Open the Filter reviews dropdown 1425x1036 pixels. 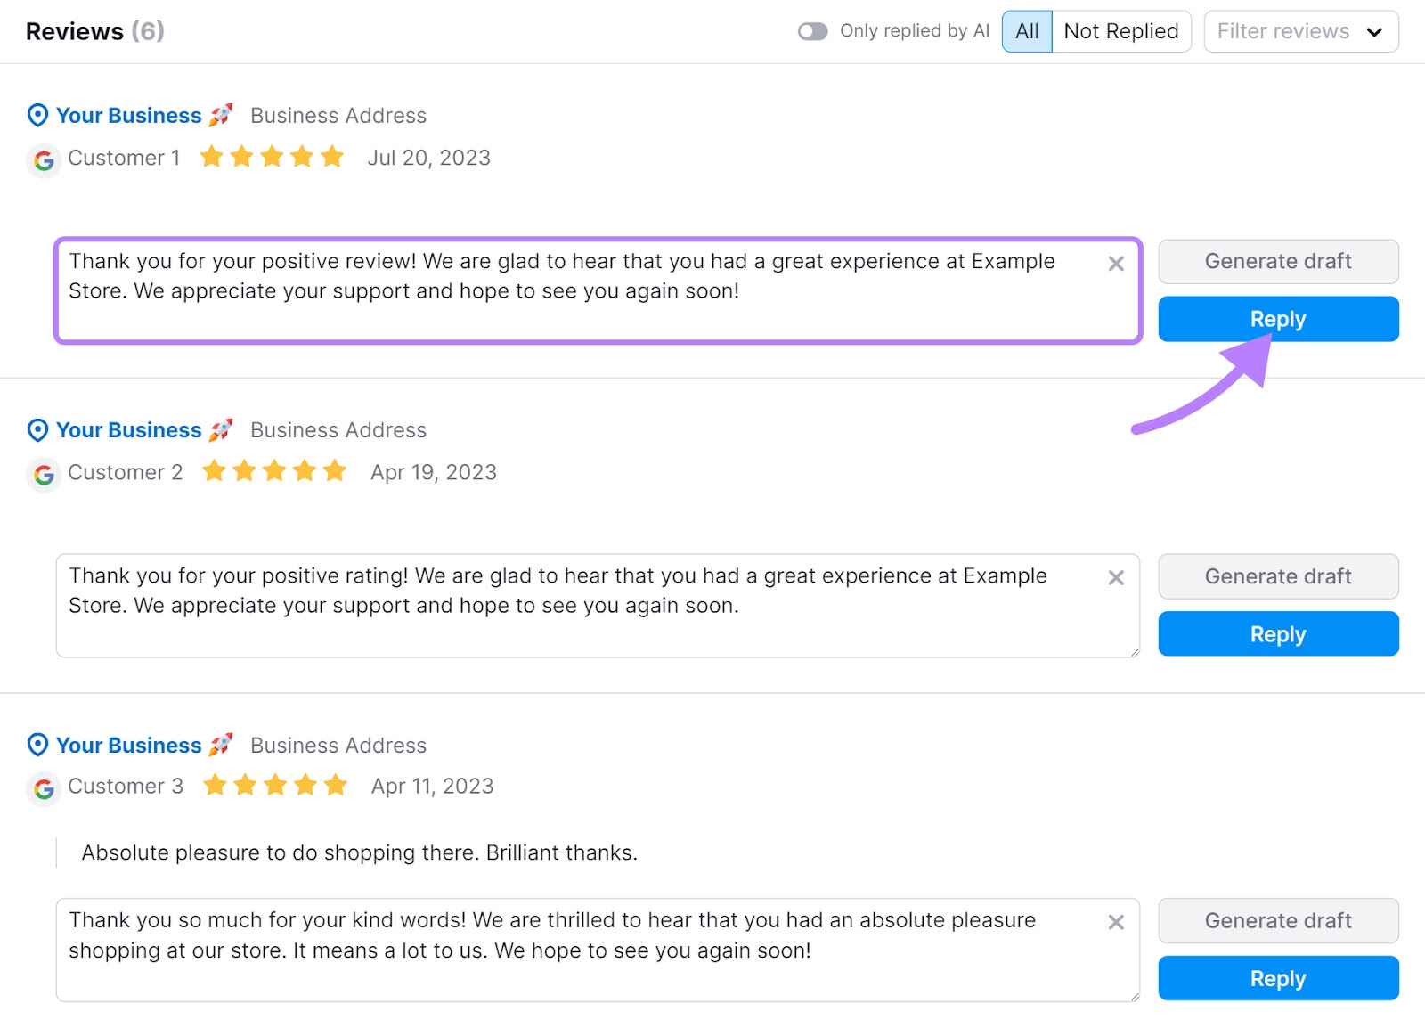tap(1299, 30)
